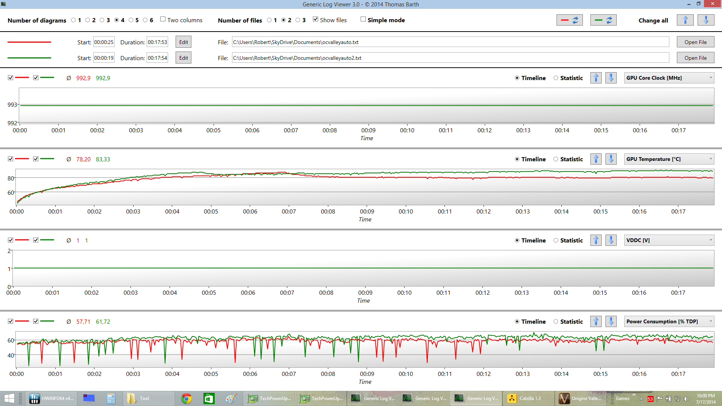Click the green line swap-file button
This screenshot has height=406, width=722.
pos(603,20)
